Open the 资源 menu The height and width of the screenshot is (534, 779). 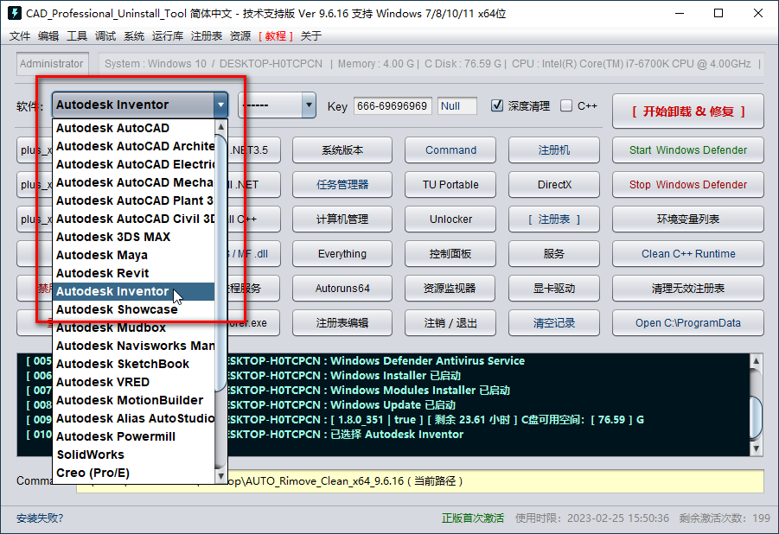(x=240, y=35)
